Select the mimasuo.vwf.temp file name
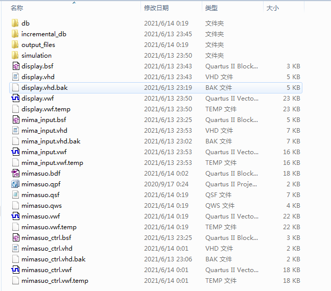 [49, 227]
